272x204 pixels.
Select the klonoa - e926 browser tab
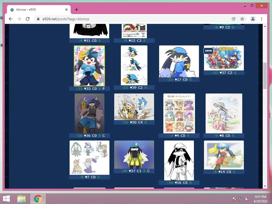(39, 10)
